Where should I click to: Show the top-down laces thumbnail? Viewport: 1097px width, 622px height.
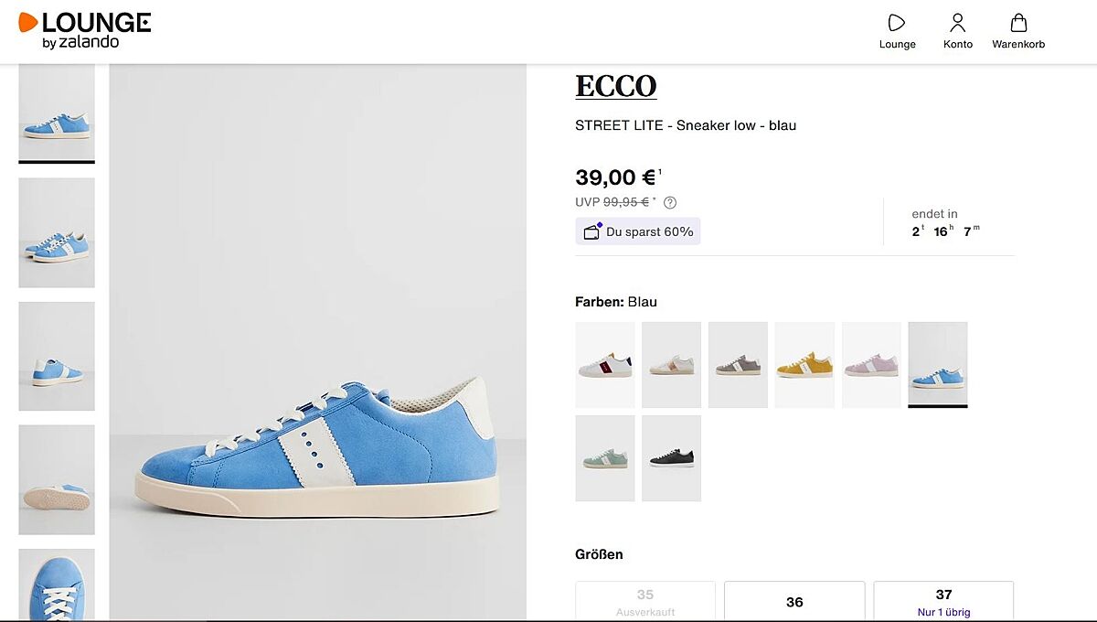[x=57, y=585]
